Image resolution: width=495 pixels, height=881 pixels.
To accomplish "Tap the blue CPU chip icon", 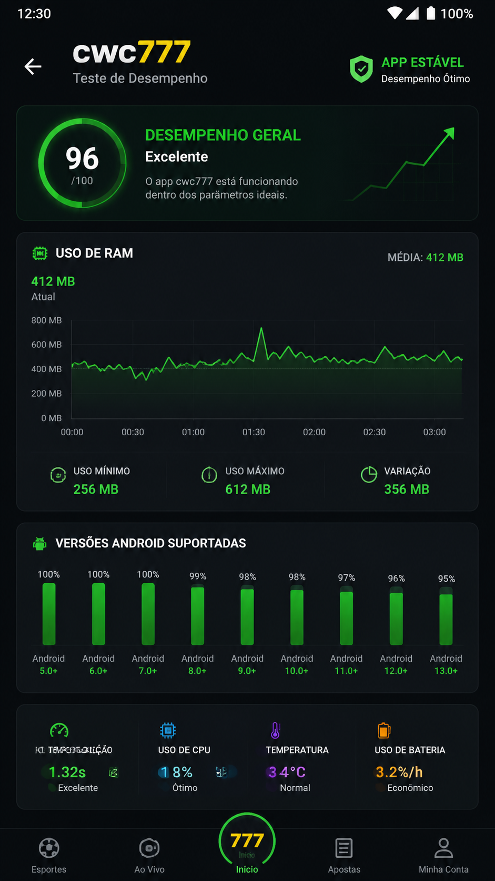I will [x=168, y=730].
